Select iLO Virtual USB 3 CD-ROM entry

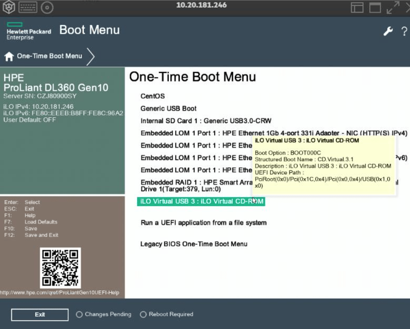pos(201,201)
